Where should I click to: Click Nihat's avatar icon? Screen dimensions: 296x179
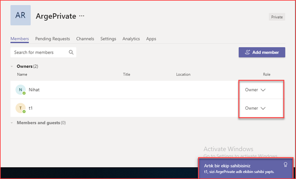[x=20, y=90]
